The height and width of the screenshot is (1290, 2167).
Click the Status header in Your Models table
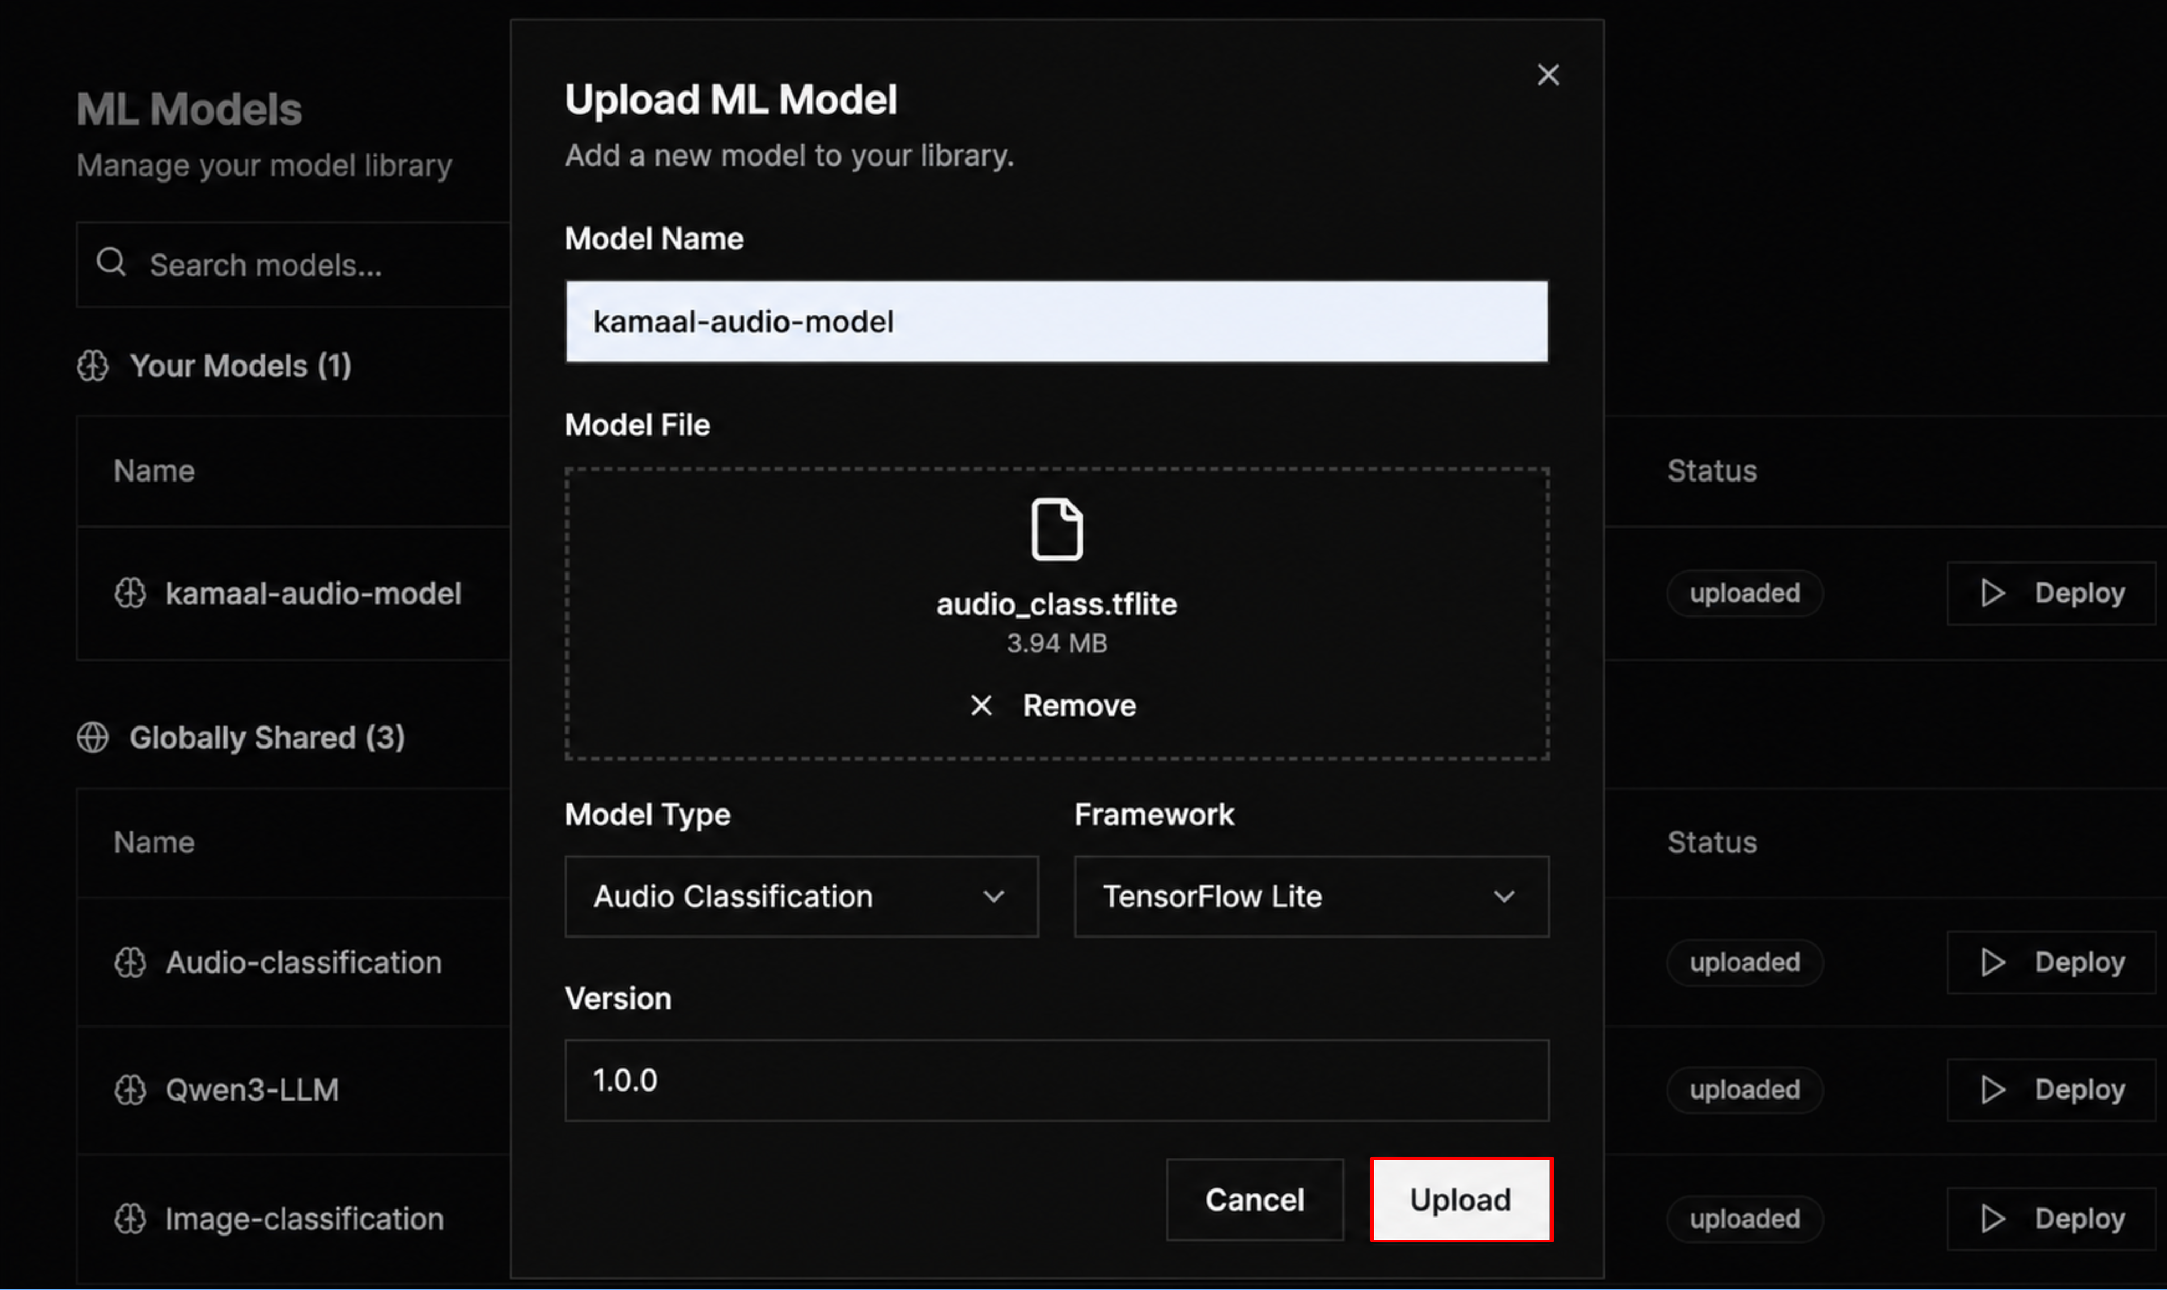(1711, 471)
